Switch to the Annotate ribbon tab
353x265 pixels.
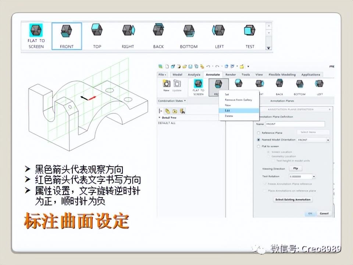pos(214,74)
